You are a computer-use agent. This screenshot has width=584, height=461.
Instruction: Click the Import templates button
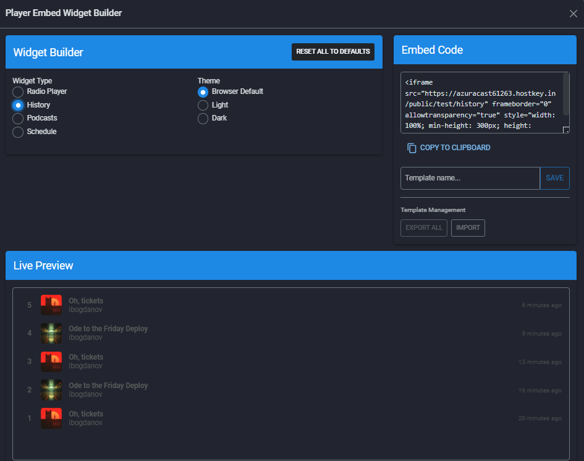(468, 228)
